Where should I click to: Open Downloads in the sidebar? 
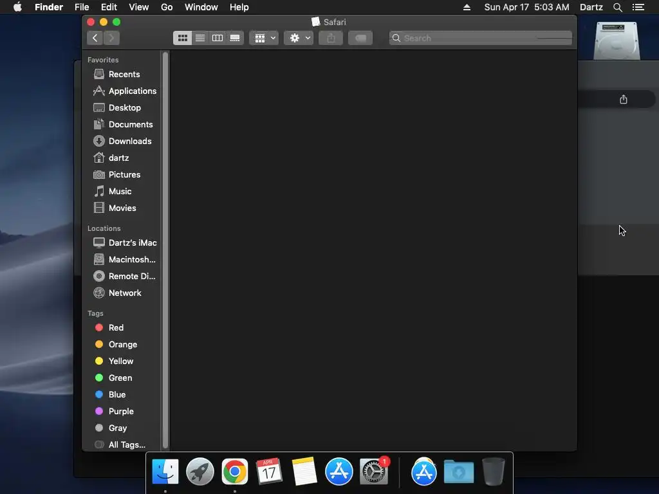[x=122, y=141]
